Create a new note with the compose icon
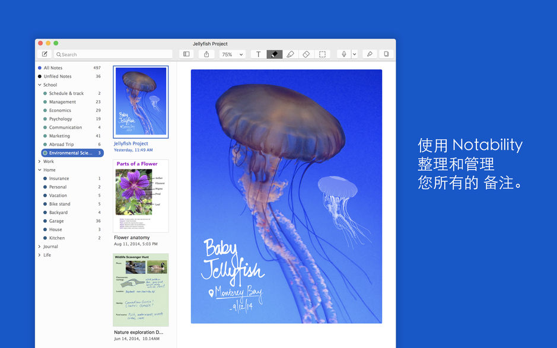557x348 pixels. pos(44,54)
